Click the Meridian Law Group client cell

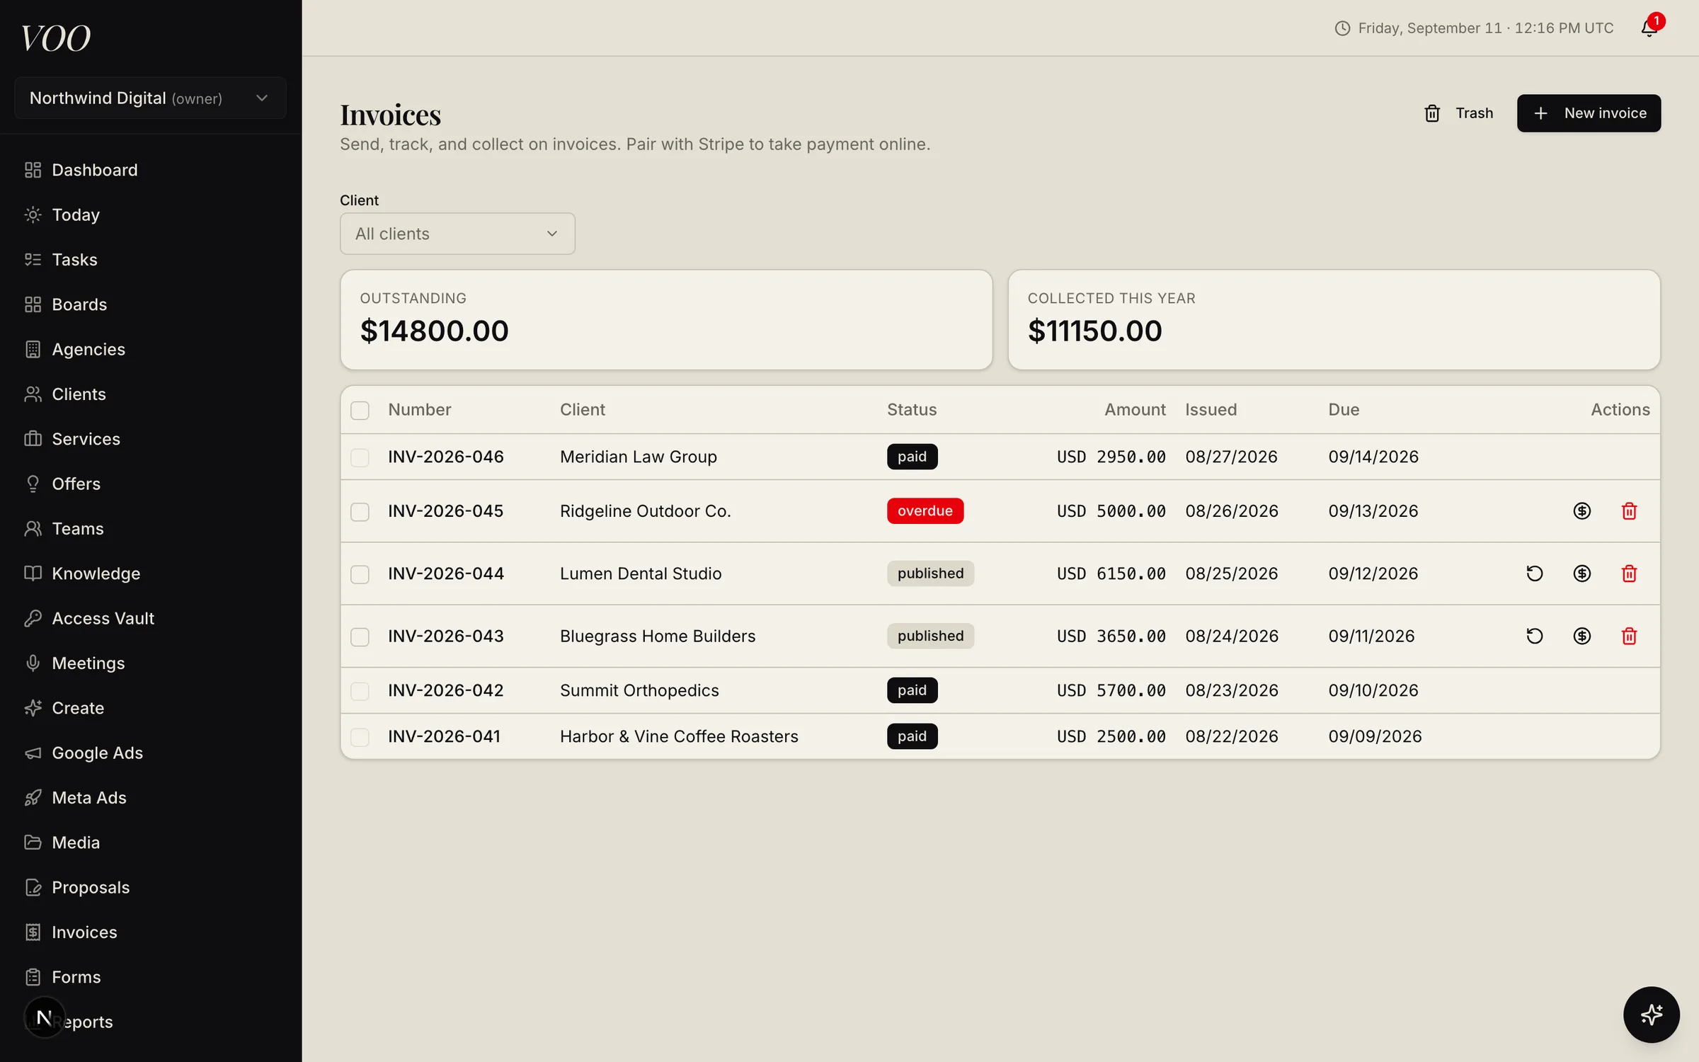(639, 457)
